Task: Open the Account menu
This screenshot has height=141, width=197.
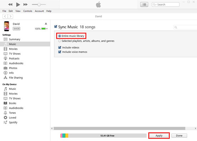Action: click(x=39, y=11)
